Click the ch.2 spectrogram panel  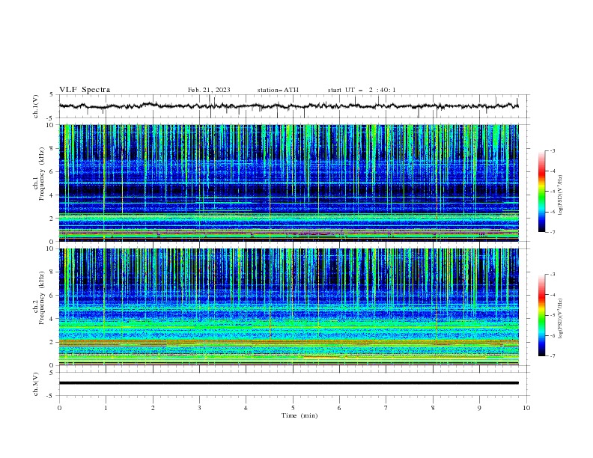[288, 307]
